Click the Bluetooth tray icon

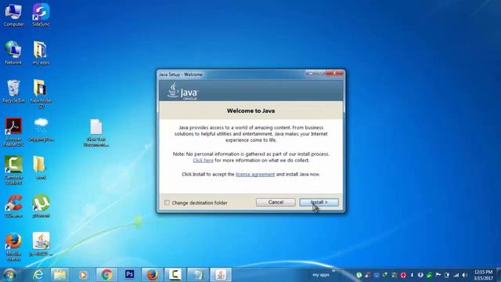pyautogui.click(x=412, y=275)
